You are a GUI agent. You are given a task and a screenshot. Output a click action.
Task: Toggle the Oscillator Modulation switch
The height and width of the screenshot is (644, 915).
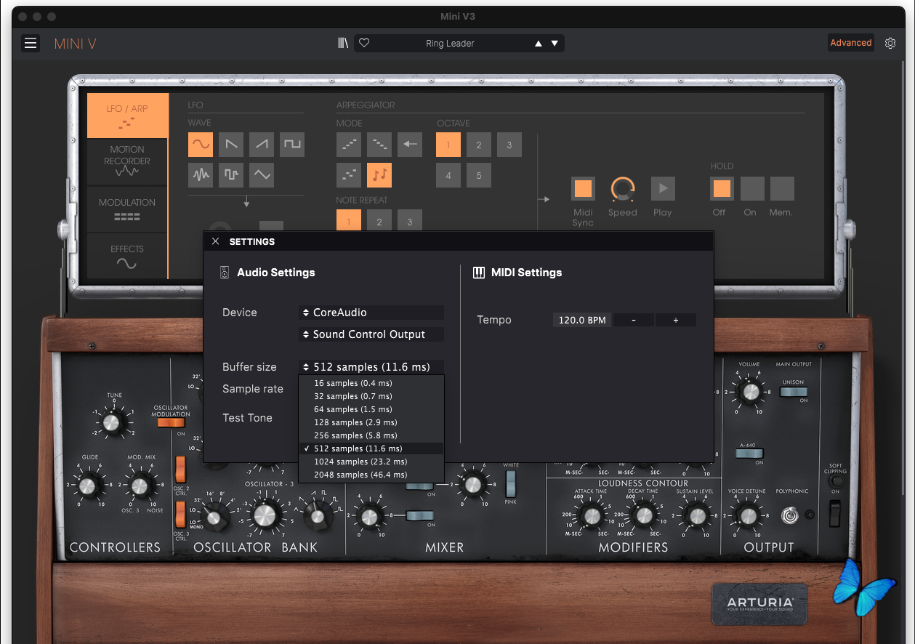(x=171, y=423)
